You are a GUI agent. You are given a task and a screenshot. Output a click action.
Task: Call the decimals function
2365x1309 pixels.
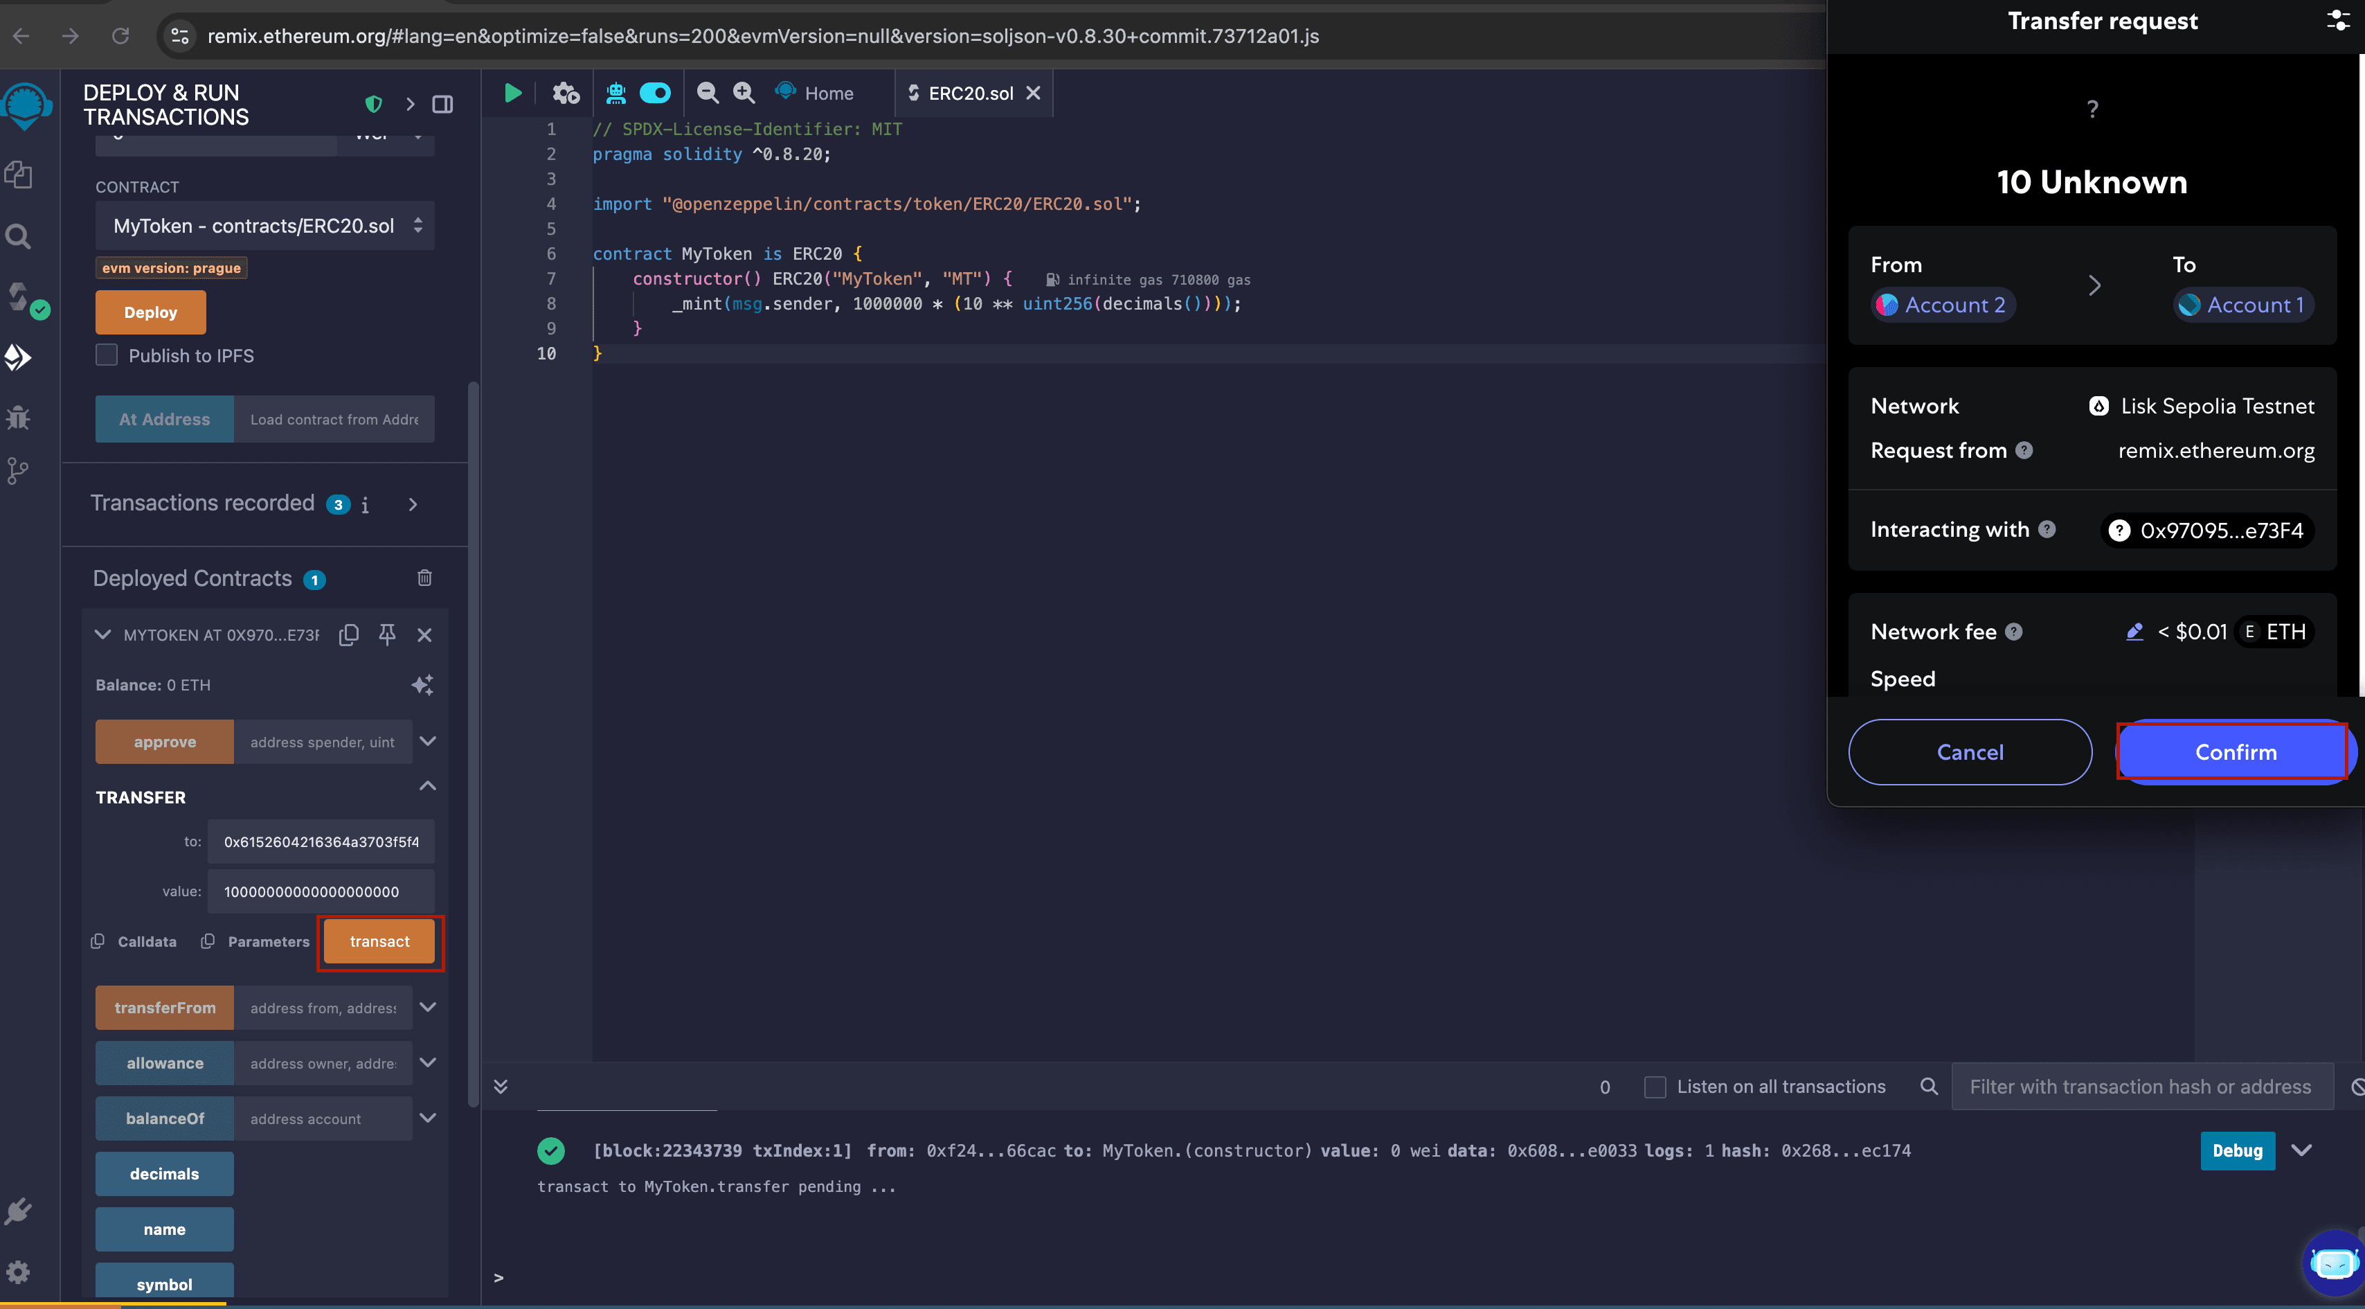164,1174
